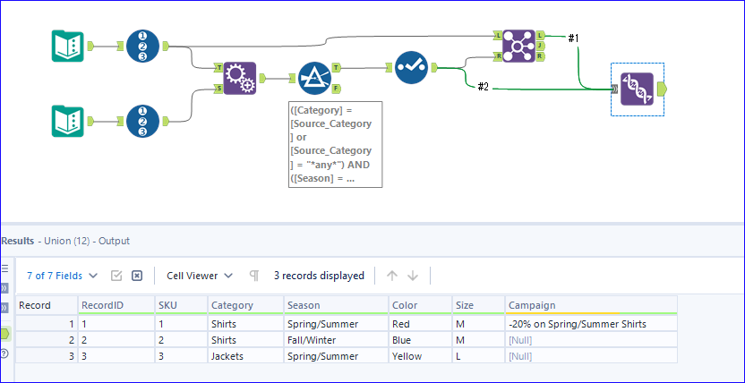Viewport: 745px width, 383px height.
Task: Click the Join tool's R input anchor
Action: [498, 56]
